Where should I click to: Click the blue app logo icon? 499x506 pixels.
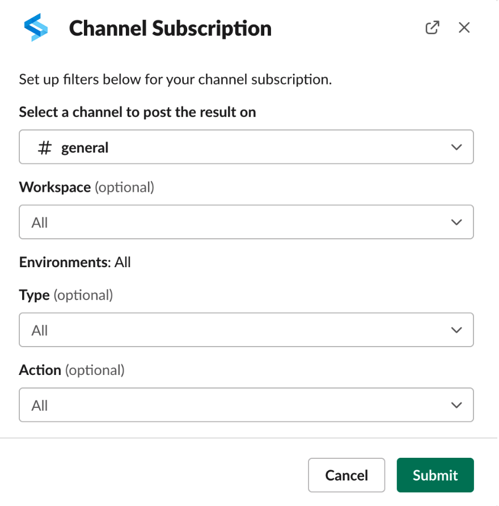coord(36,28)
